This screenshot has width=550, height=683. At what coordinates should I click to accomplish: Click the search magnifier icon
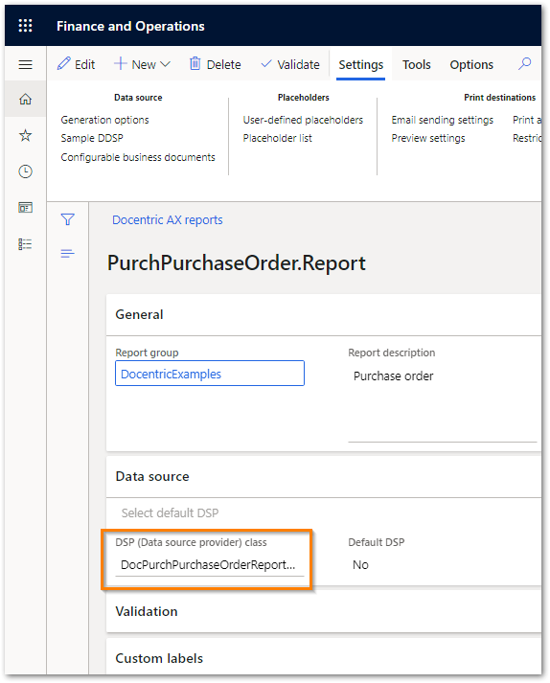pyautogui.click(x=524, y=64)
